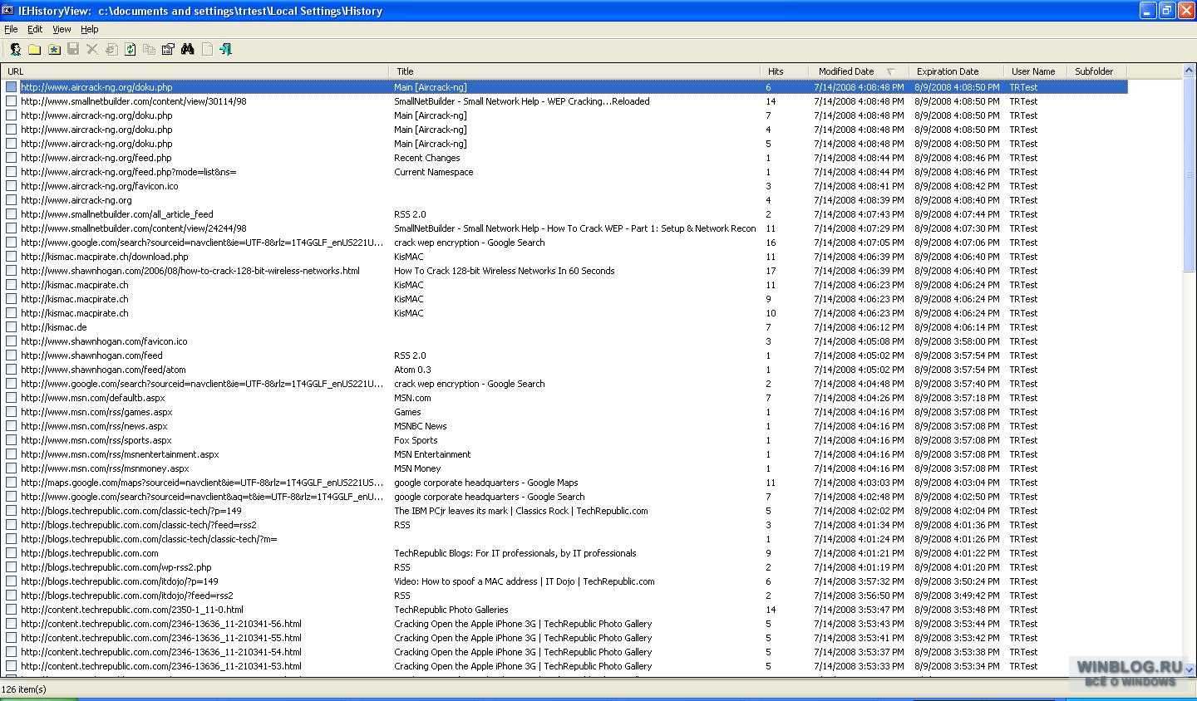Click the Exit door toolbar icon
Screen dimensions: 1197x701
[225, 50]
